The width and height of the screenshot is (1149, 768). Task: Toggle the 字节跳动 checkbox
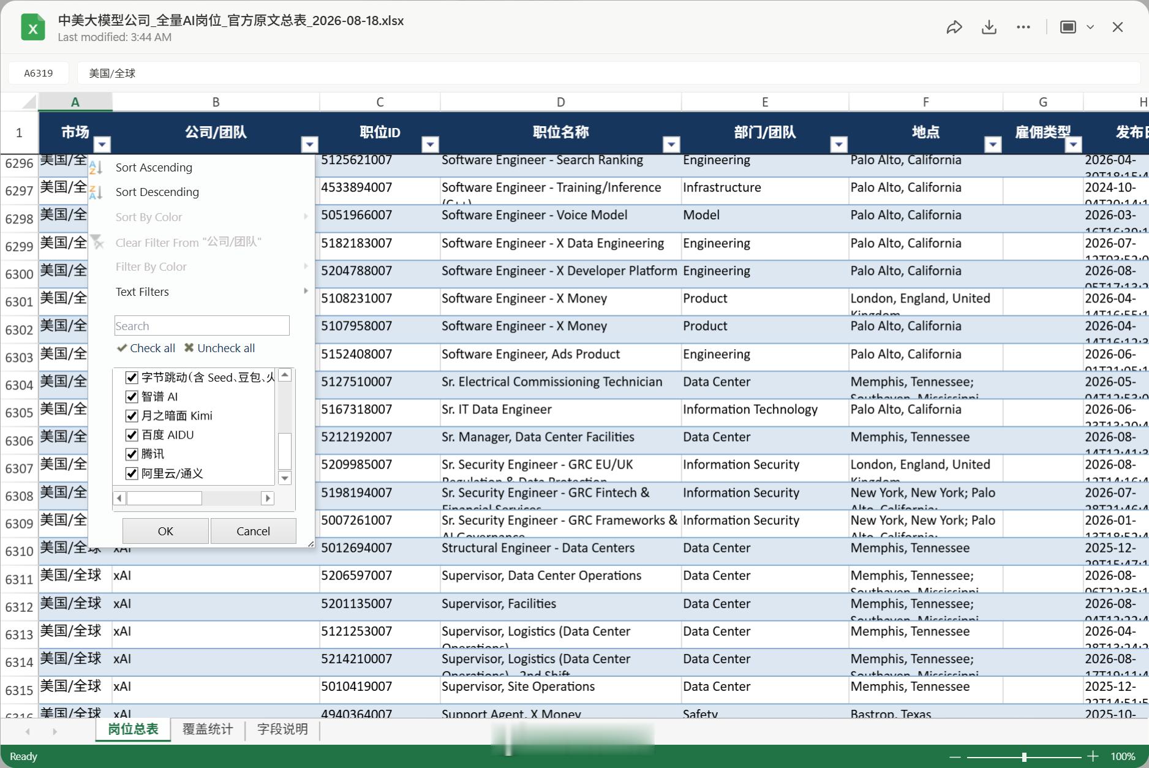[x=131, y=377]
